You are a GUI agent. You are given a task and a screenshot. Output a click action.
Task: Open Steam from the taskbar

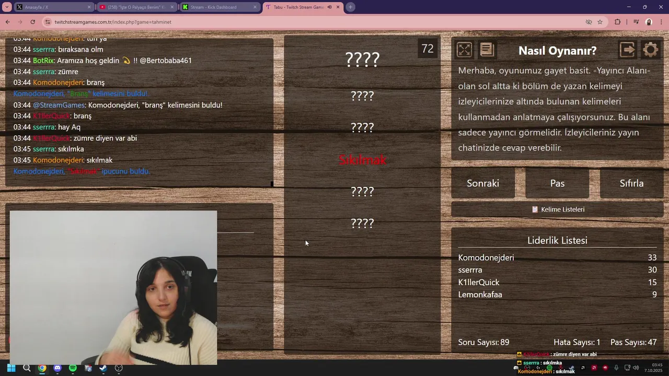click(103, 368)
